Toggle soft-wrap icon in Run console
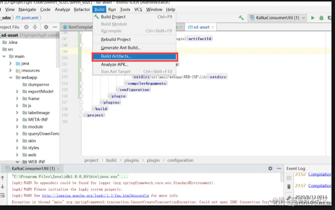Screen dimensions: 335x210 pyautogui.click(x=2, y=195)
